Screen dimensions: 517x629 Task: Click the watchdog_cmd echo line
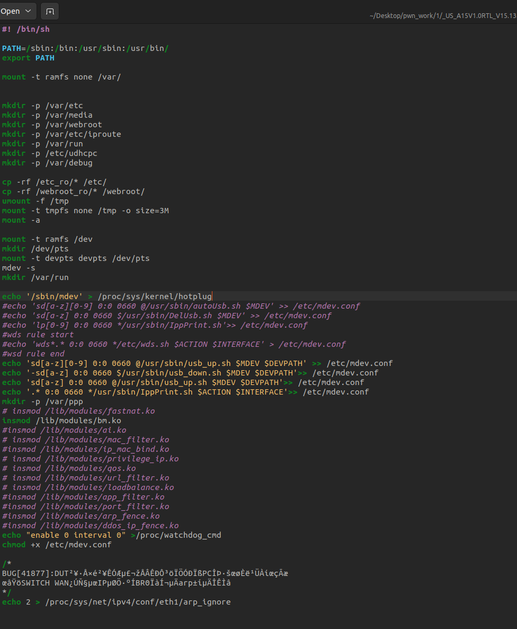point(111,535)
